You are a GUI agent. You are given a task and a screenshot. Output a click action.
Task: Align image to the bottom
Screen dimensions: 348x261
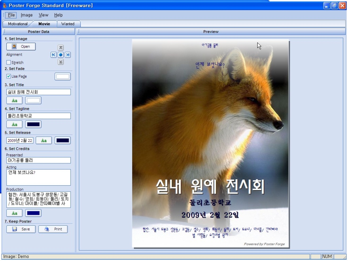click(60, 62)
